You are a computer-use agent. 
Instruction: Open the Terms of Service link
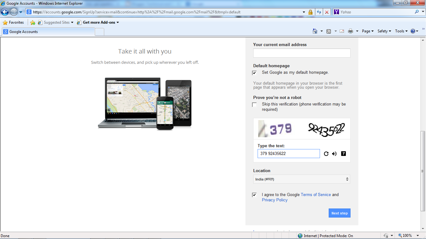point(316,194)
